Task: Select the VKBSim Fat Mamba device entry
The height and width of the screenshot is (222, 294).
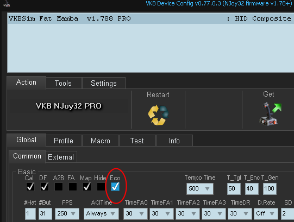Action: (151, 18)
